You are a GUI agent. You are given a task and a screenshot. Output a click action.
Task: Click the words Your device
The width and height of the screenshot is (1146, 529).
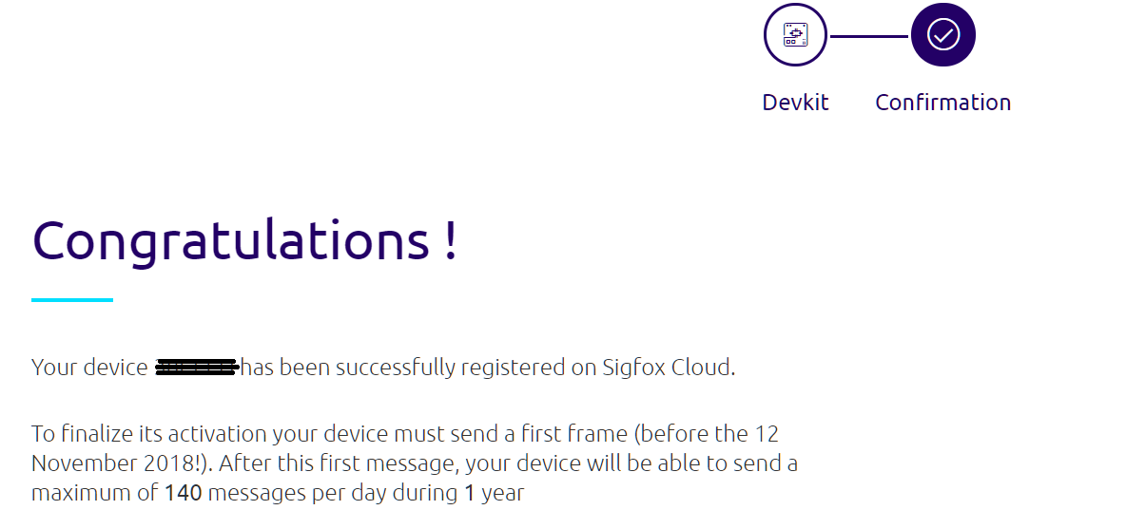[89, 368]
